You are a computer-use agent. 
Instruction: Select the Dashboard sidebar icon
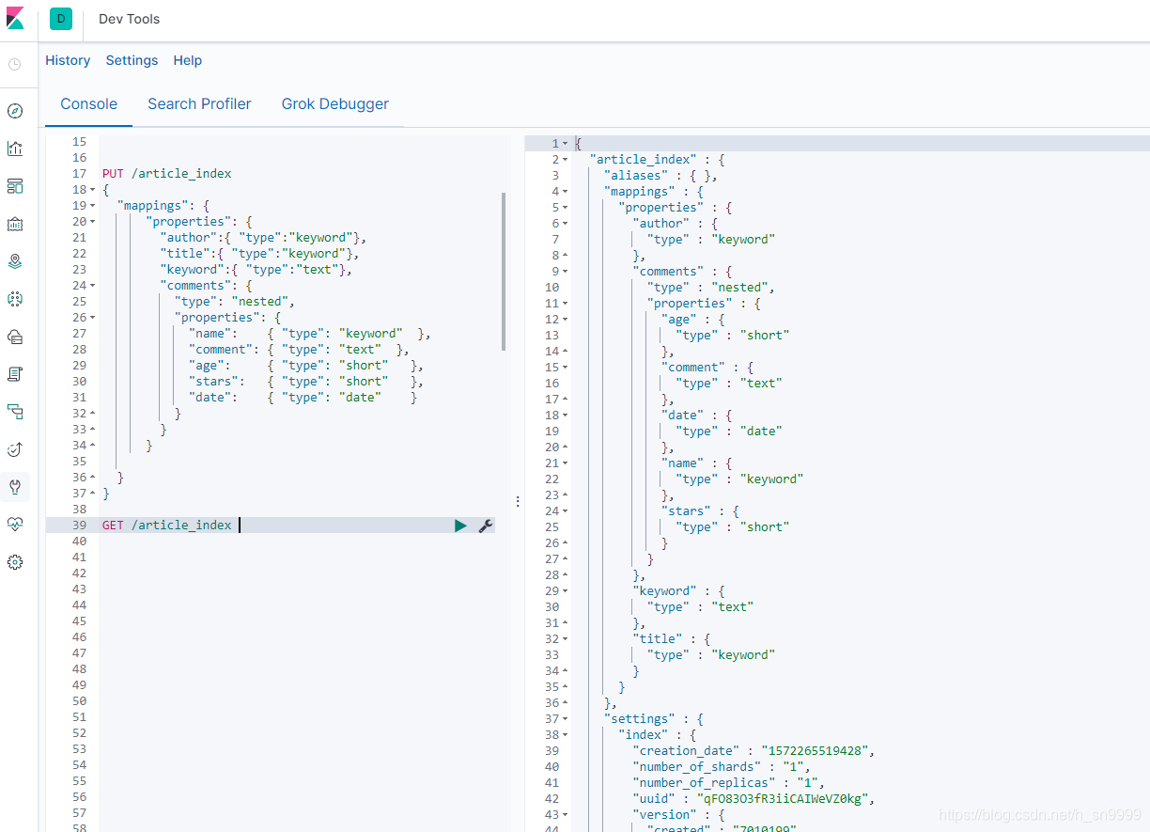pyautogui.click(x=14, y=185)
